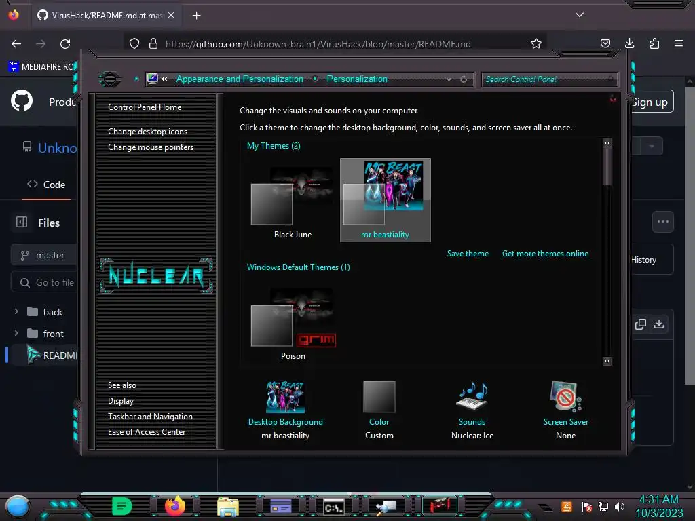Open green chat app in taskbar
This screenshot has width=695, height=521.
pyautogui.click(x=122, y=506)
